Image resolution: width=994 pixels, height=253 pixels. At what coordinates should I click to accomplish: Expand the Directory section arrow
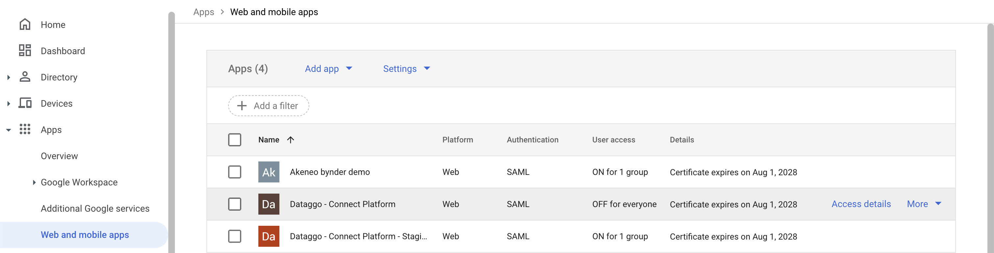pos(9,77)
